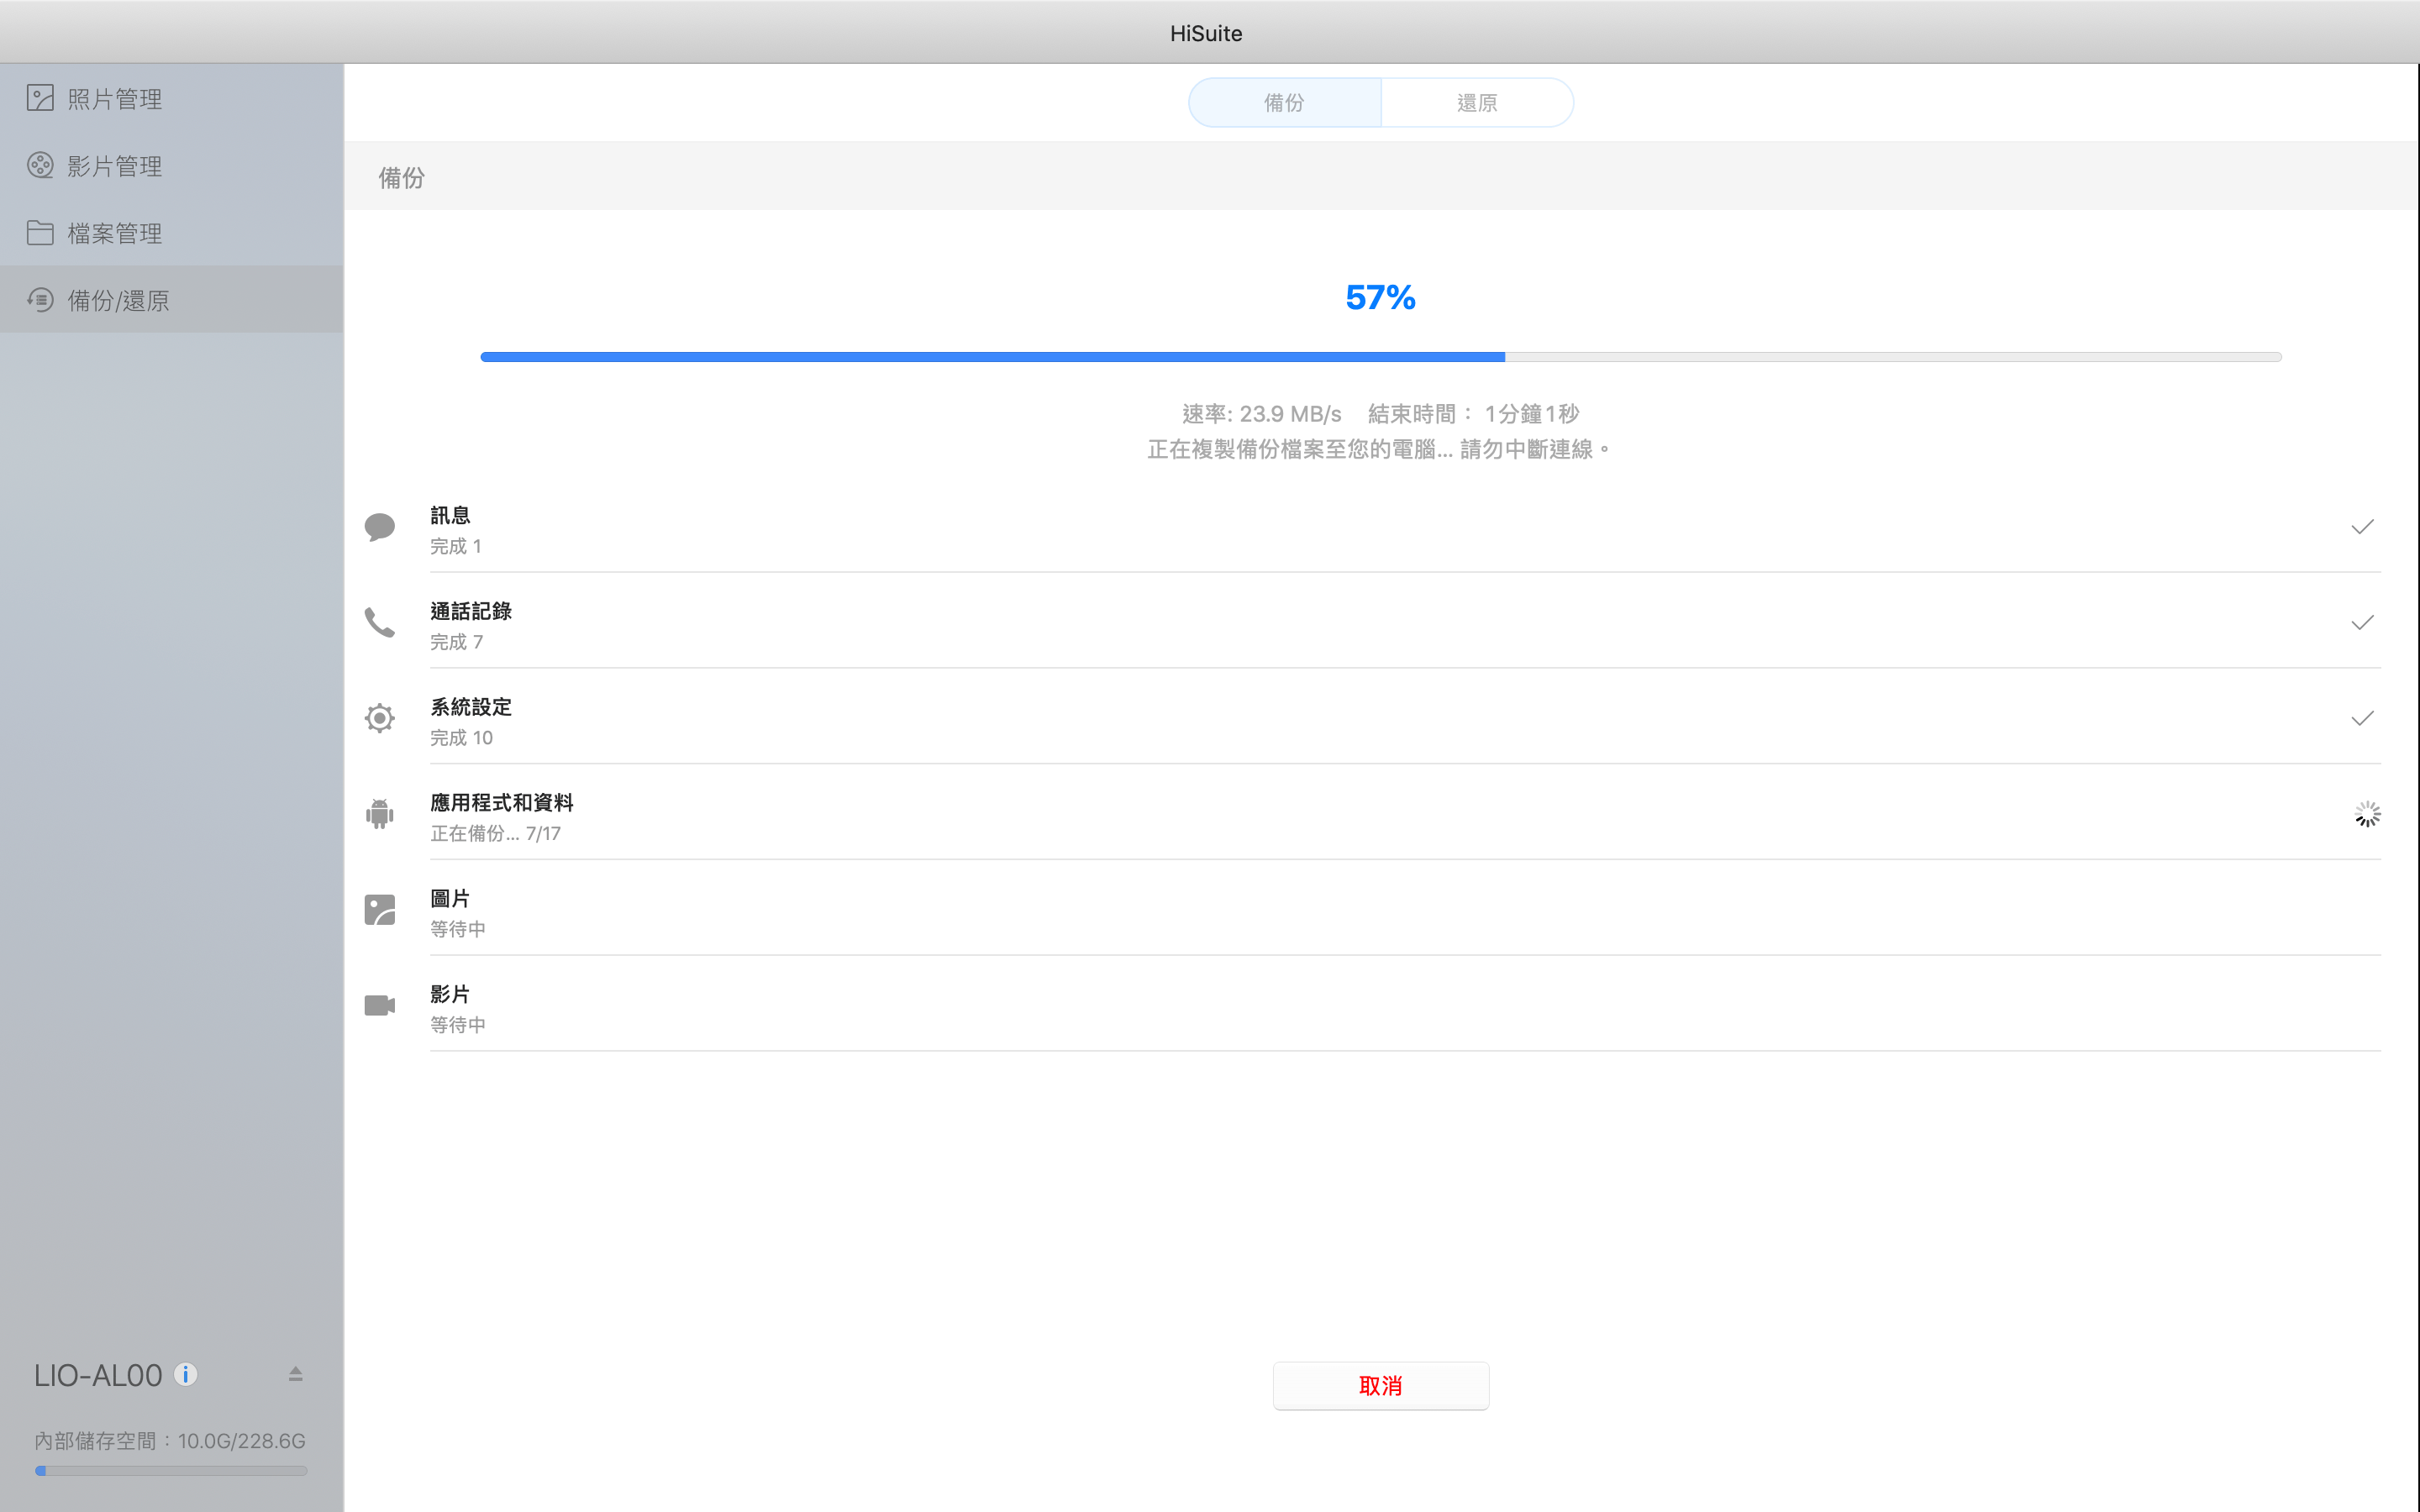Click the 正在備份... 7/17 status text
This screenshot has width=2420, height=1512.
click(495, 833)
